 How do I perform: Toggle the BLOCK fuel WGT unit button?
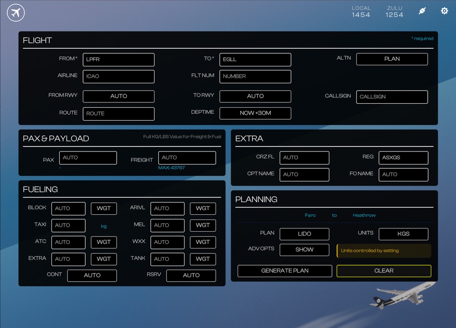click(104, 208)
